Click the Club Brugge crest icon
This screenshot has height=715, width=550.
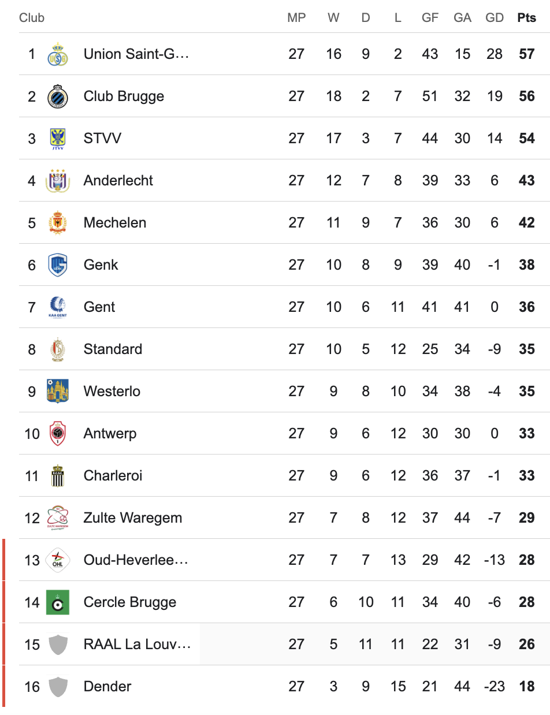point(58,96)
